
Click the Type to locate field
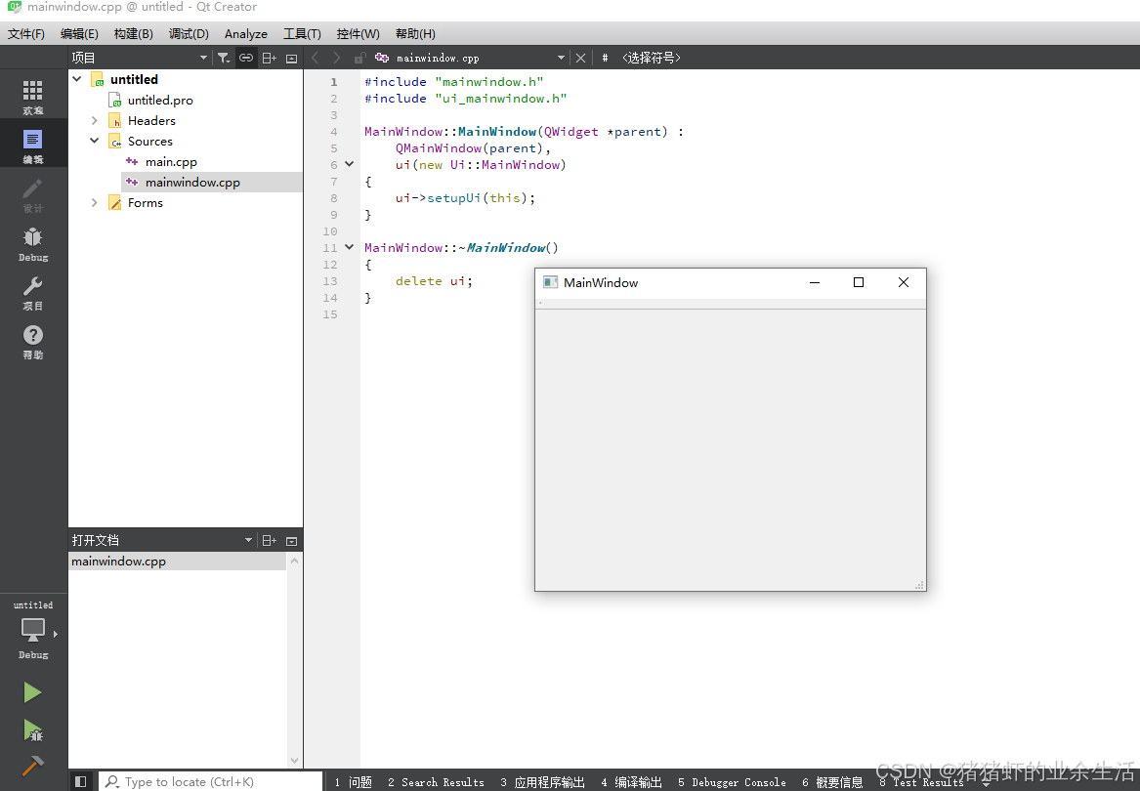pyautogui.click(x=210, y=781)
